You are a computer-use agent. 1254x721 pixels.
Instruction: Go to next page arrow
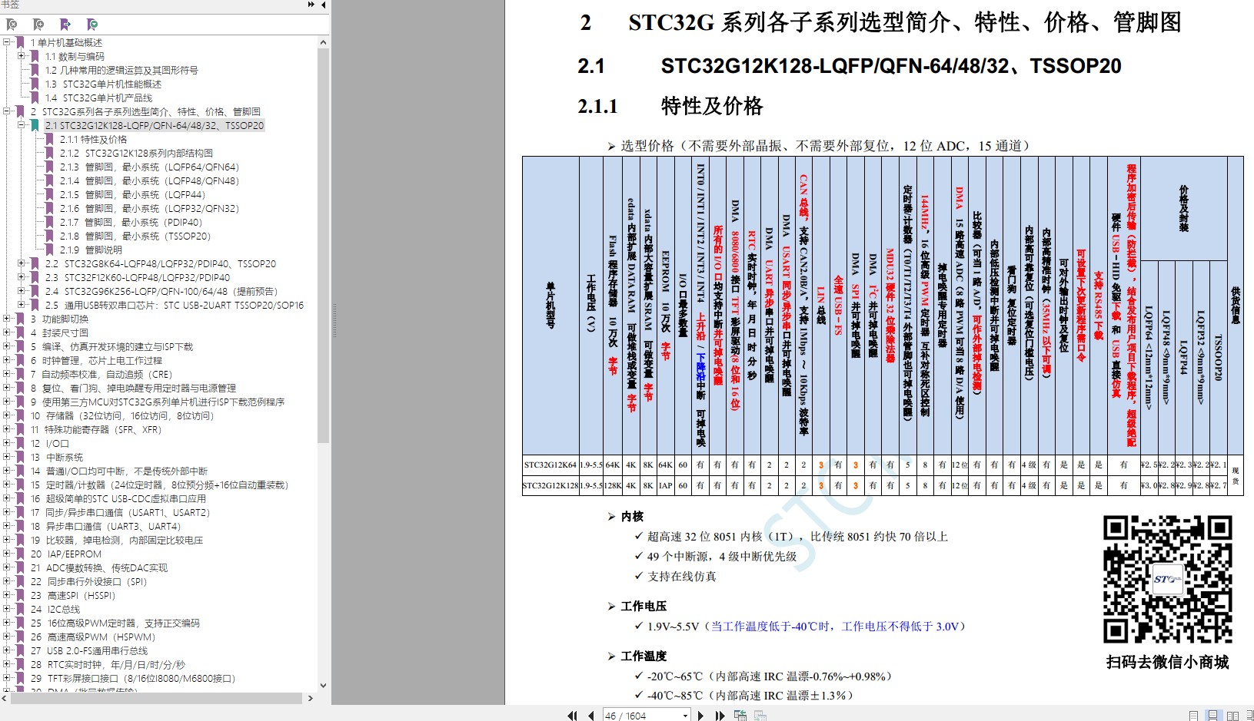(700, 716)
